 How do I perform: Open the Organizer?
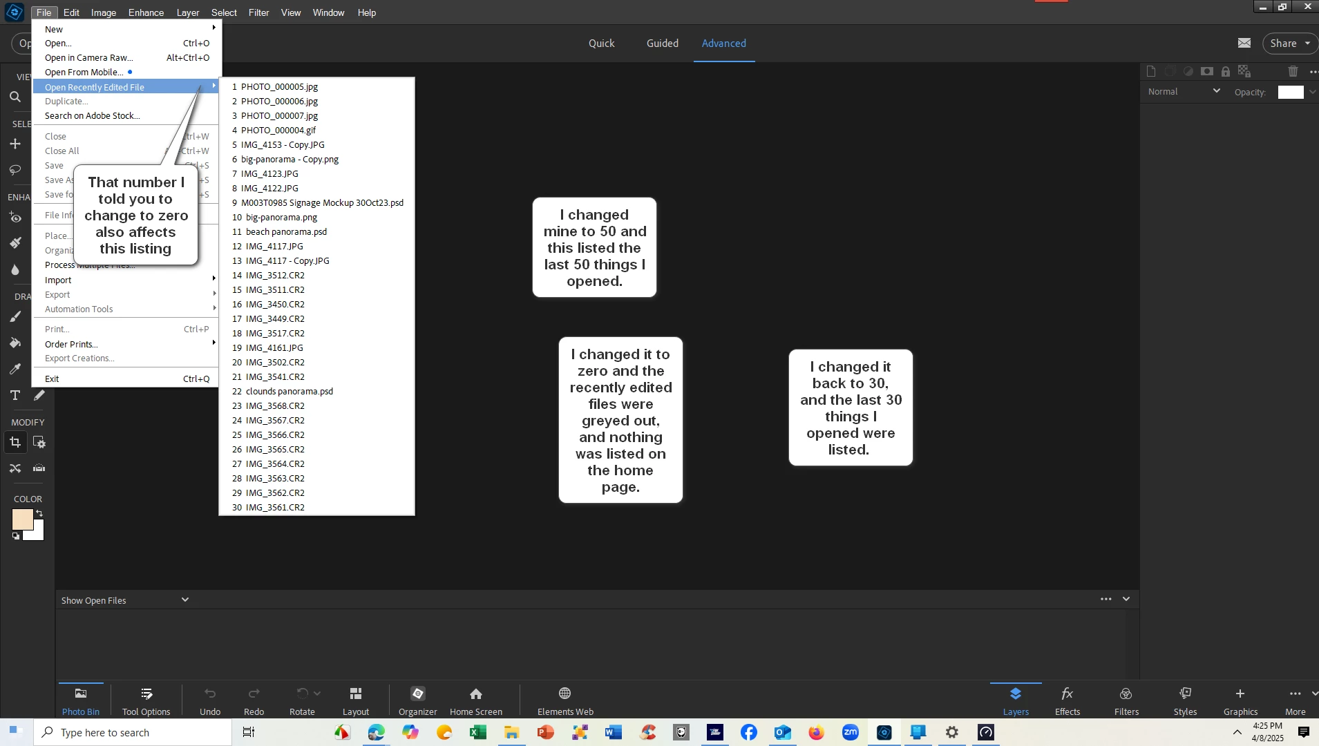tap(417, 700)
